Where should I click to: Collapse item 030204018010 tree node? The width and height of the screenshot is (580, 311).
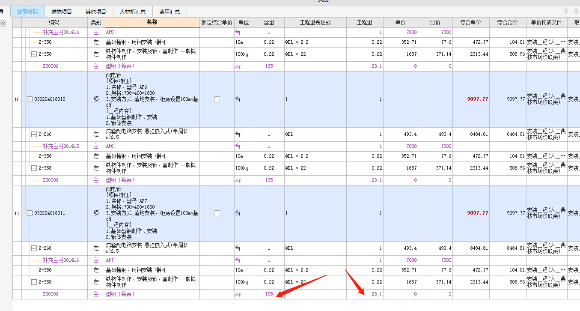click(x=30, y=99)
